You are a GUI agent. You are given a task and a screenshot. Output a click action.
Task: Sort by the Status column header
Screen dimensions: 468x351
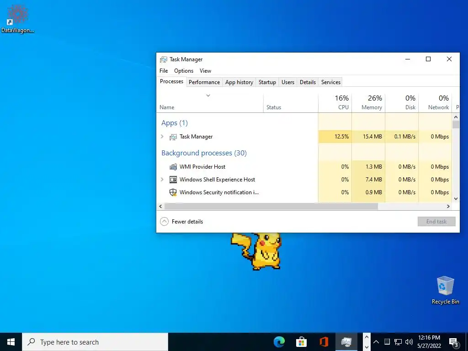coord(291,103)
